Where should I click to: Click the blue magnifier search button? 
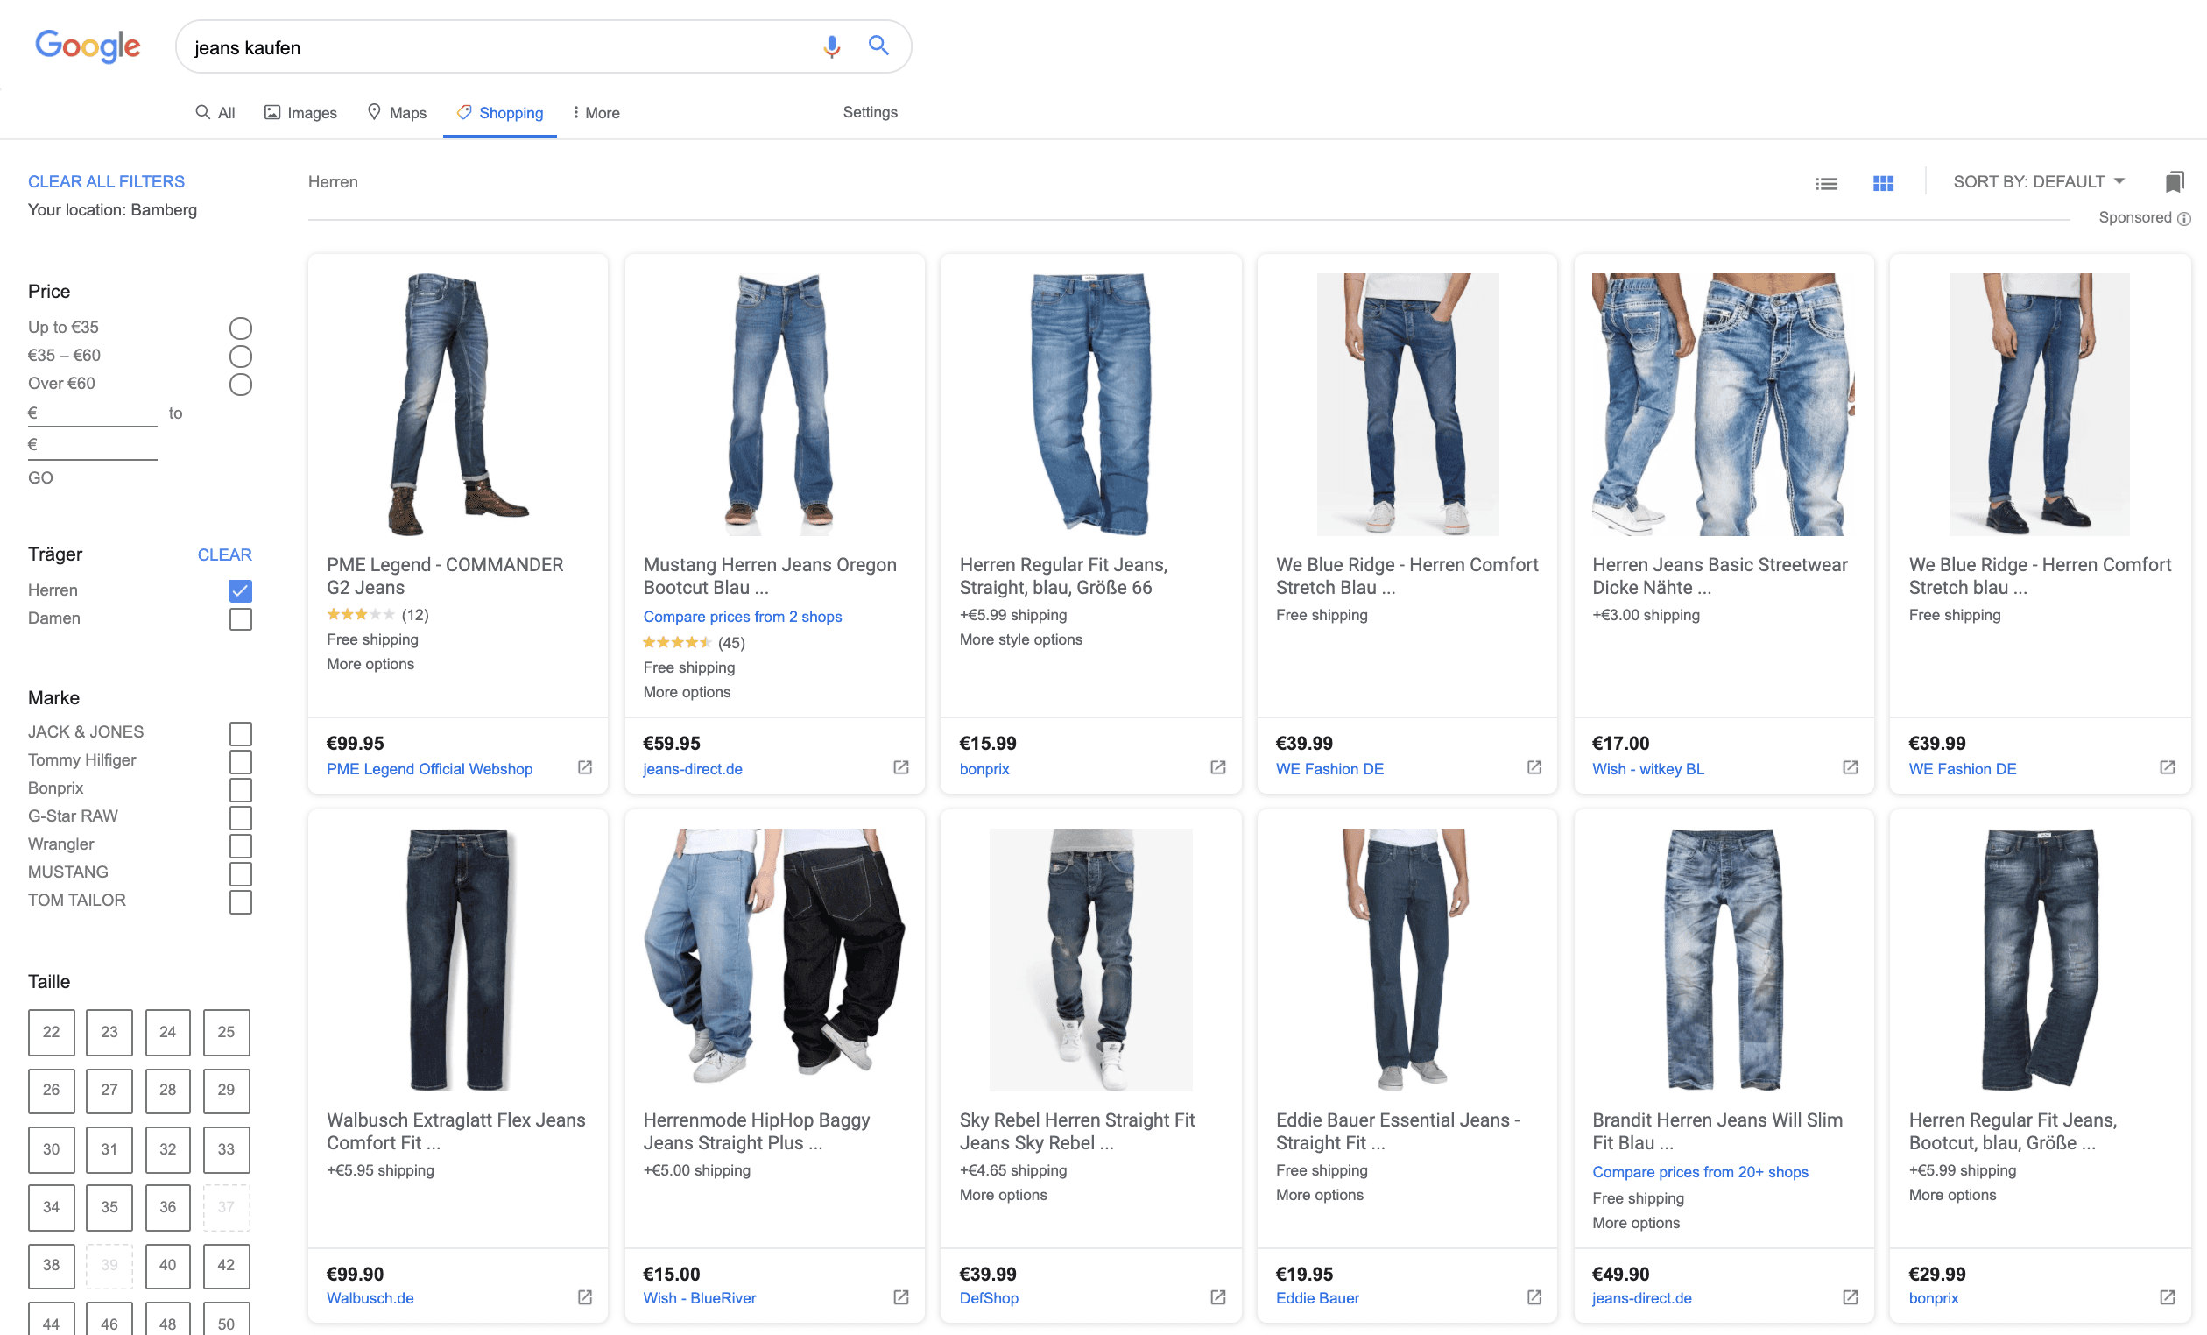click(x=878, y=46)
